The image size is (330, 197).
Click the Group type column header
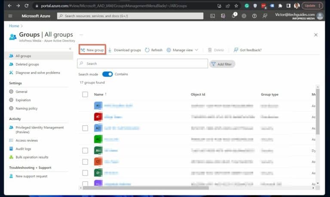pos(269,94)
